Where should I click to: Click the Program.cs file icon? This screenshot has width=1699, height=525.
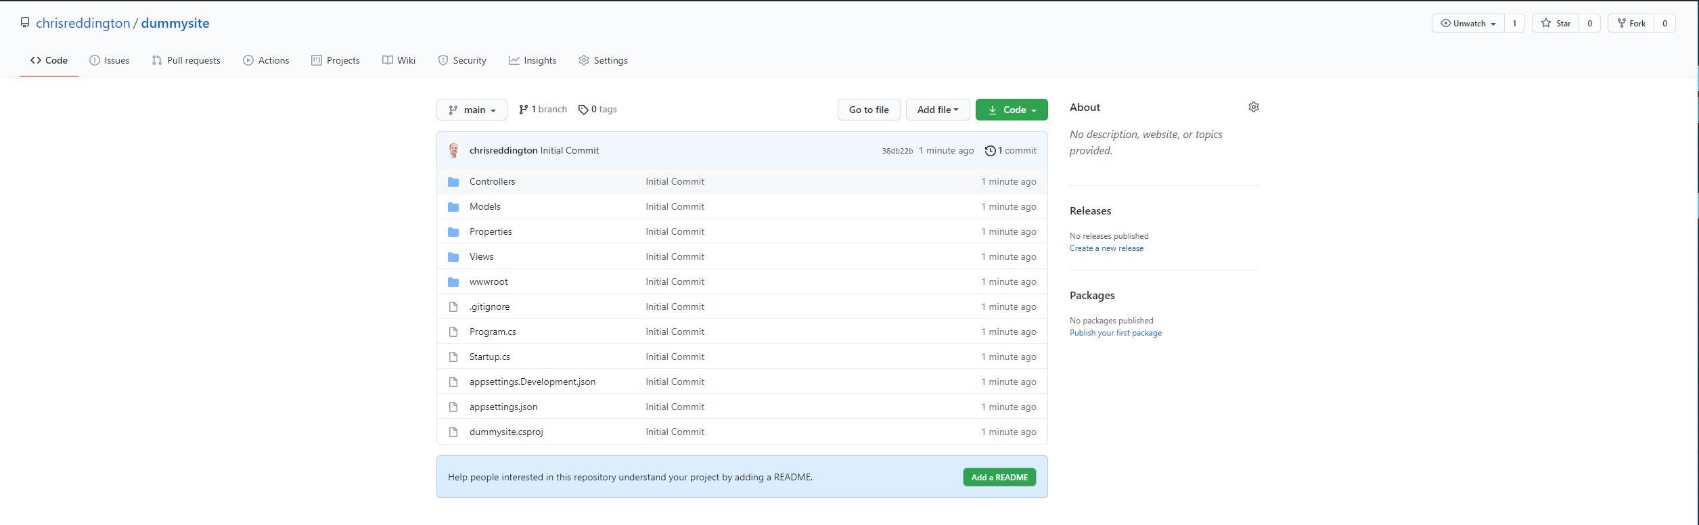coord(453,332)
